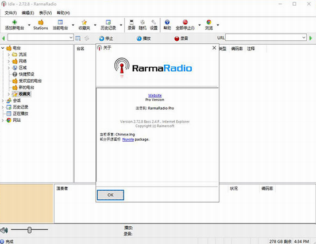The height and width of the screenshot is (244, 316).
Task: Click the Help question-mark toolbar icon
Action: 167,22
